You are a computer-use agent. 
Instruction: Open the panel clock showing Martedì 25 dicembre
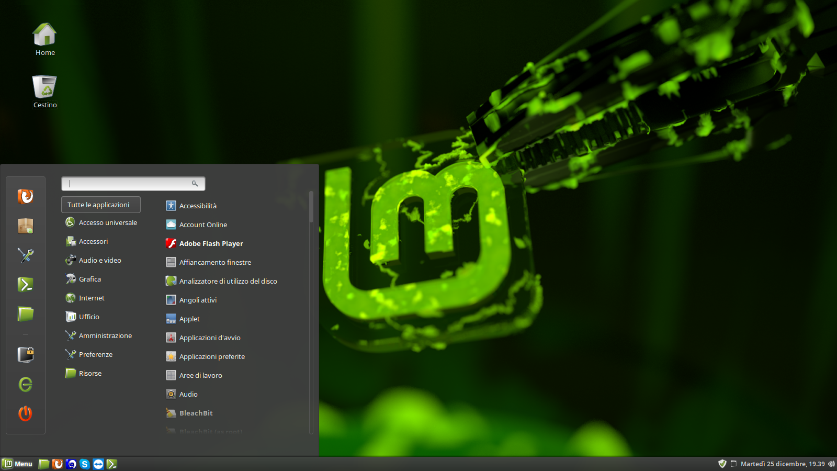point(783,464)
